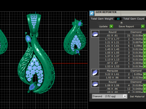Image resolution: width=146 pixels, height=109 pixels.
Task: Click the Gem Reporter panel icon
Action: 92,13
